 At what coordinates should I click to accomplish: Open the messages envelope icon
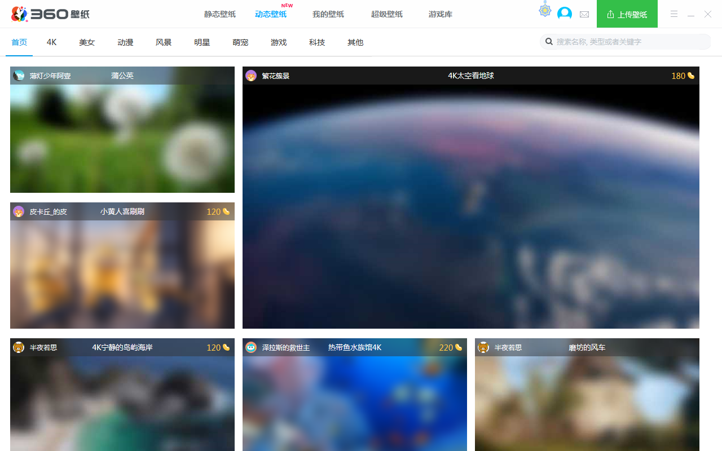pyautogui.click(x=584, y=14)
